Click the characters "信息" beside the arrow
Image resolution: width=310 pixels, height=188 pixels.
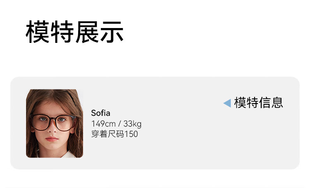pyautogui.click(x=271, y=103)
